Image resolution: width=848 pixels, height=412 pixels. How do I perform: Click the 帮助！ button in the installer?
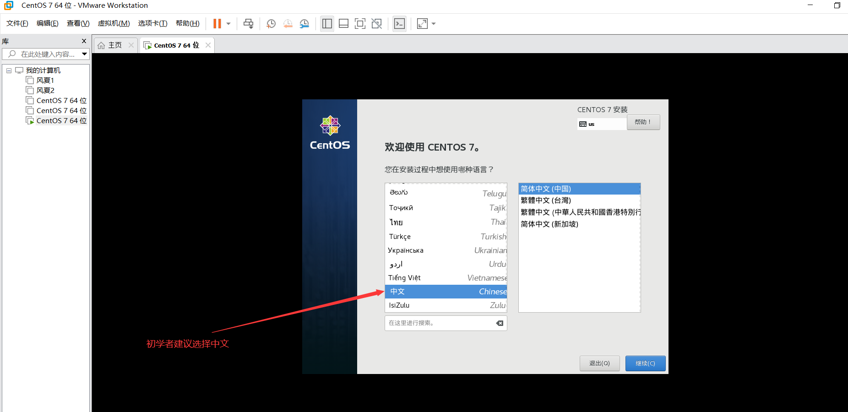[643, 122]
